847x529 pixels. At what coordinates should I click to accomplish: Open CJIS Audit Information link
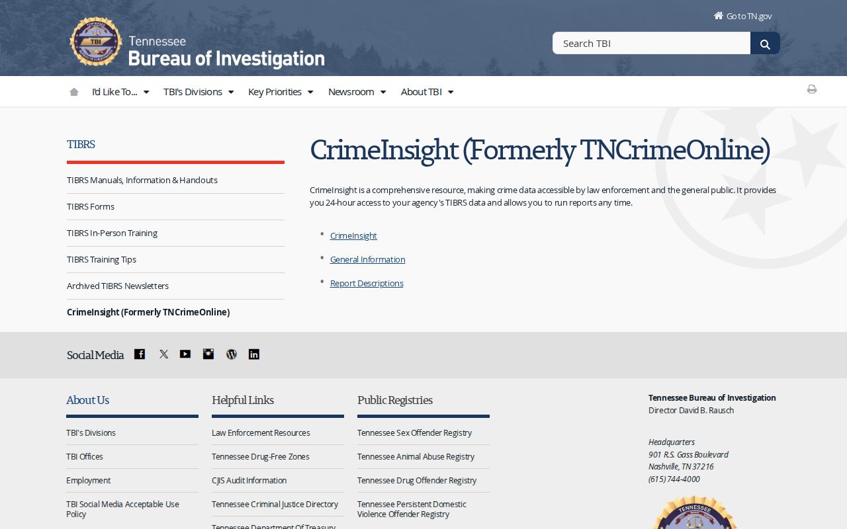click(x=249, y=480)
